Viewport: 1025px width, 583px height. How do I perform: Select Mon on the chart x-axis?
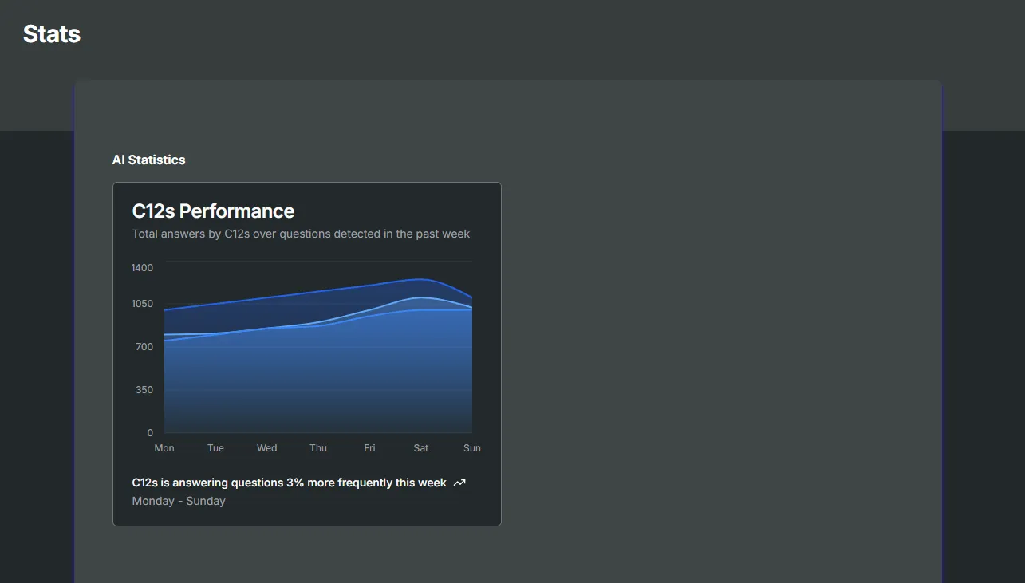tap(164, 448)
